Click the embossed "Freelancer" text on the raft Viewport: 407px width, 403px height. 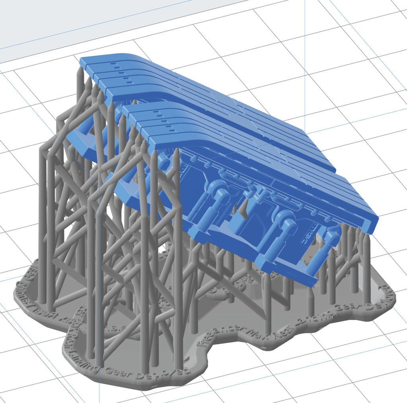point(221,335)
